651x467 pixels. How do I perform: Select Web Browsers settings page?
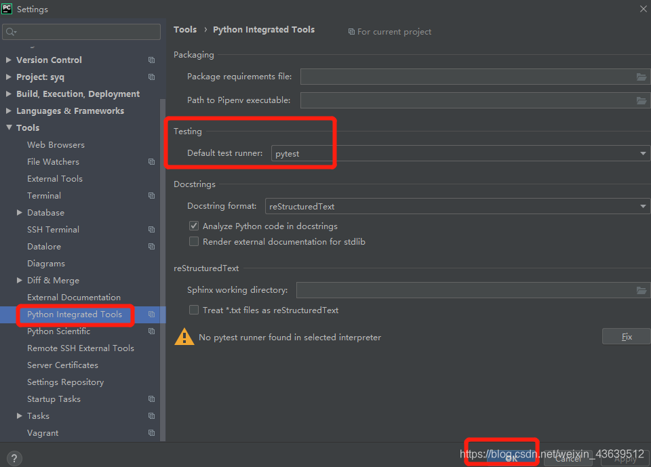[x=56, y=145]
